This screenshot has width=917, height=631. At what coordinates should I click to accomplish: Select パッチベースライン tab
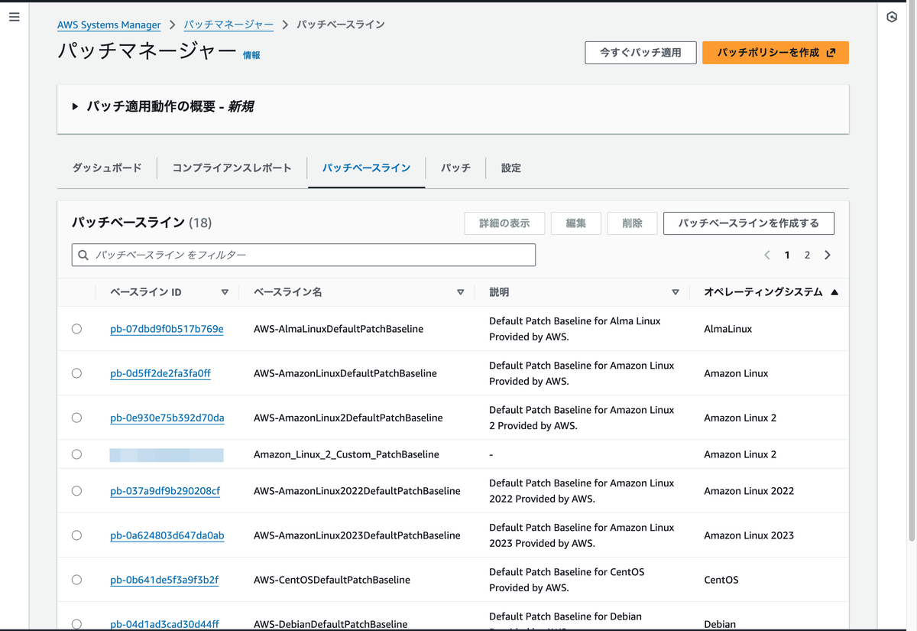click(366, 168)
